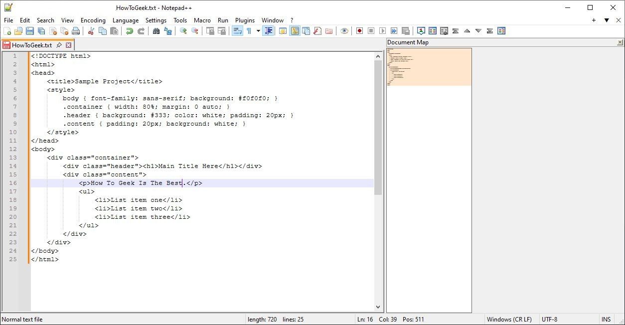
Task: Play back the recorded macro
Action: [382, 31]
